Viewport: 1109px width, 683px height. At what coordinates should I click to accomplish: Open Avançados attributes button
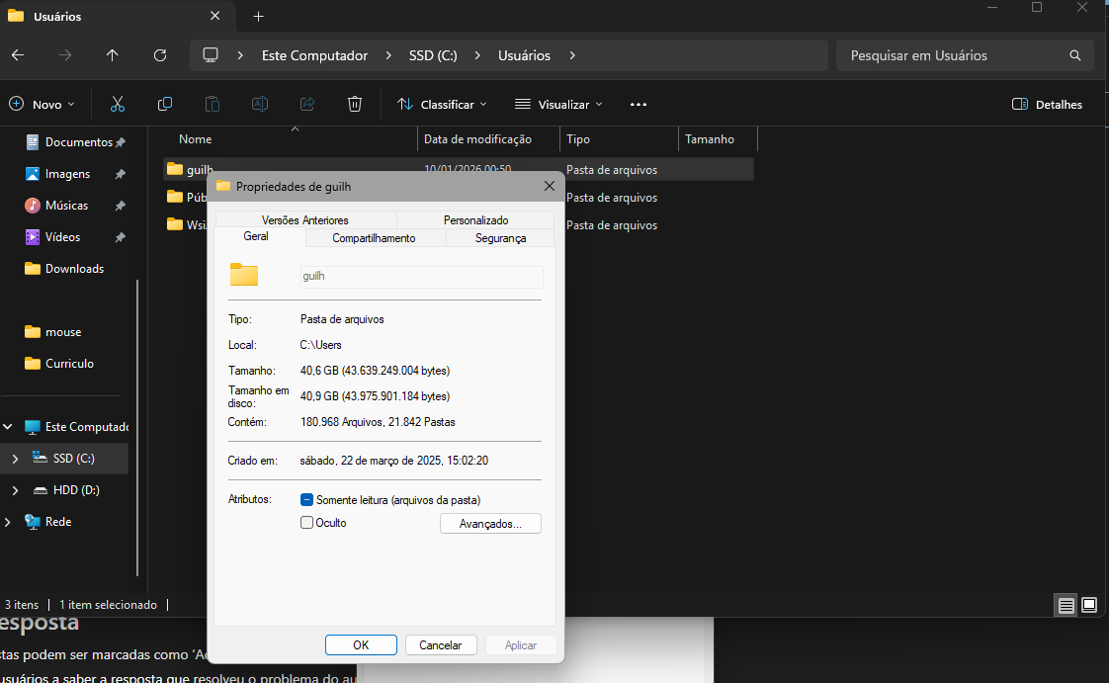(490, 523)
